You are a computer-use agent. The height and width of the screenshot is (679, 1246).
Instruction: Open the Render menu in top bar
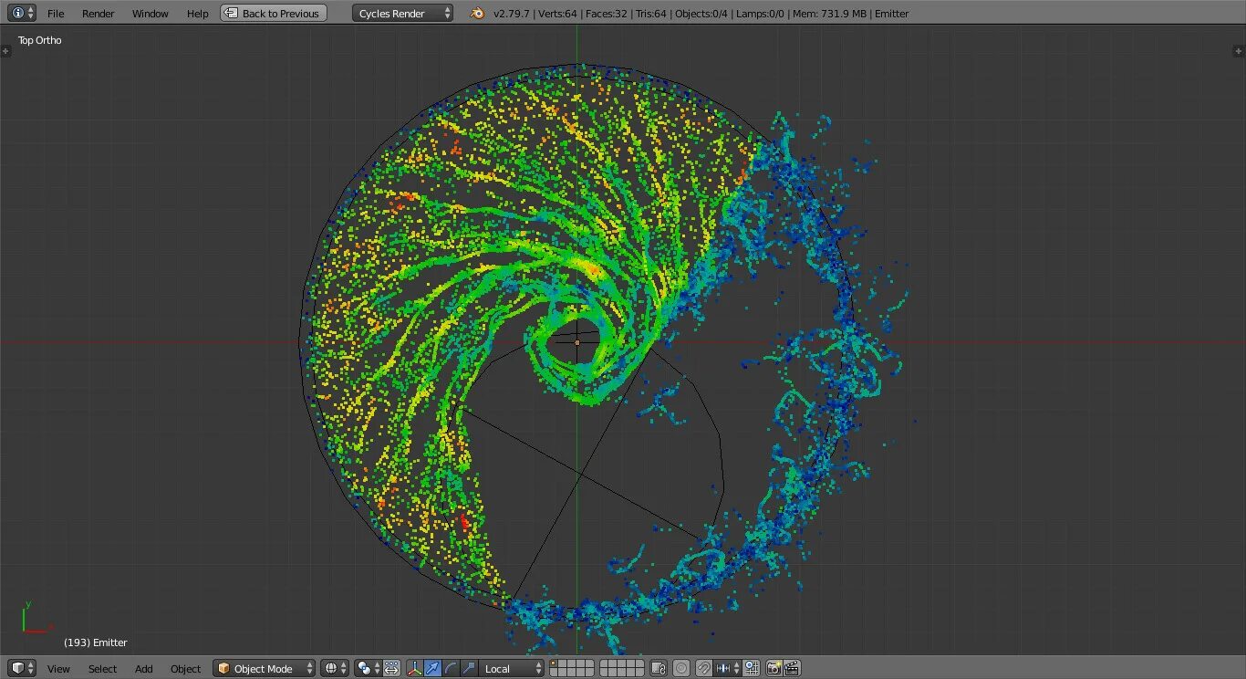[x=98, y=14]
